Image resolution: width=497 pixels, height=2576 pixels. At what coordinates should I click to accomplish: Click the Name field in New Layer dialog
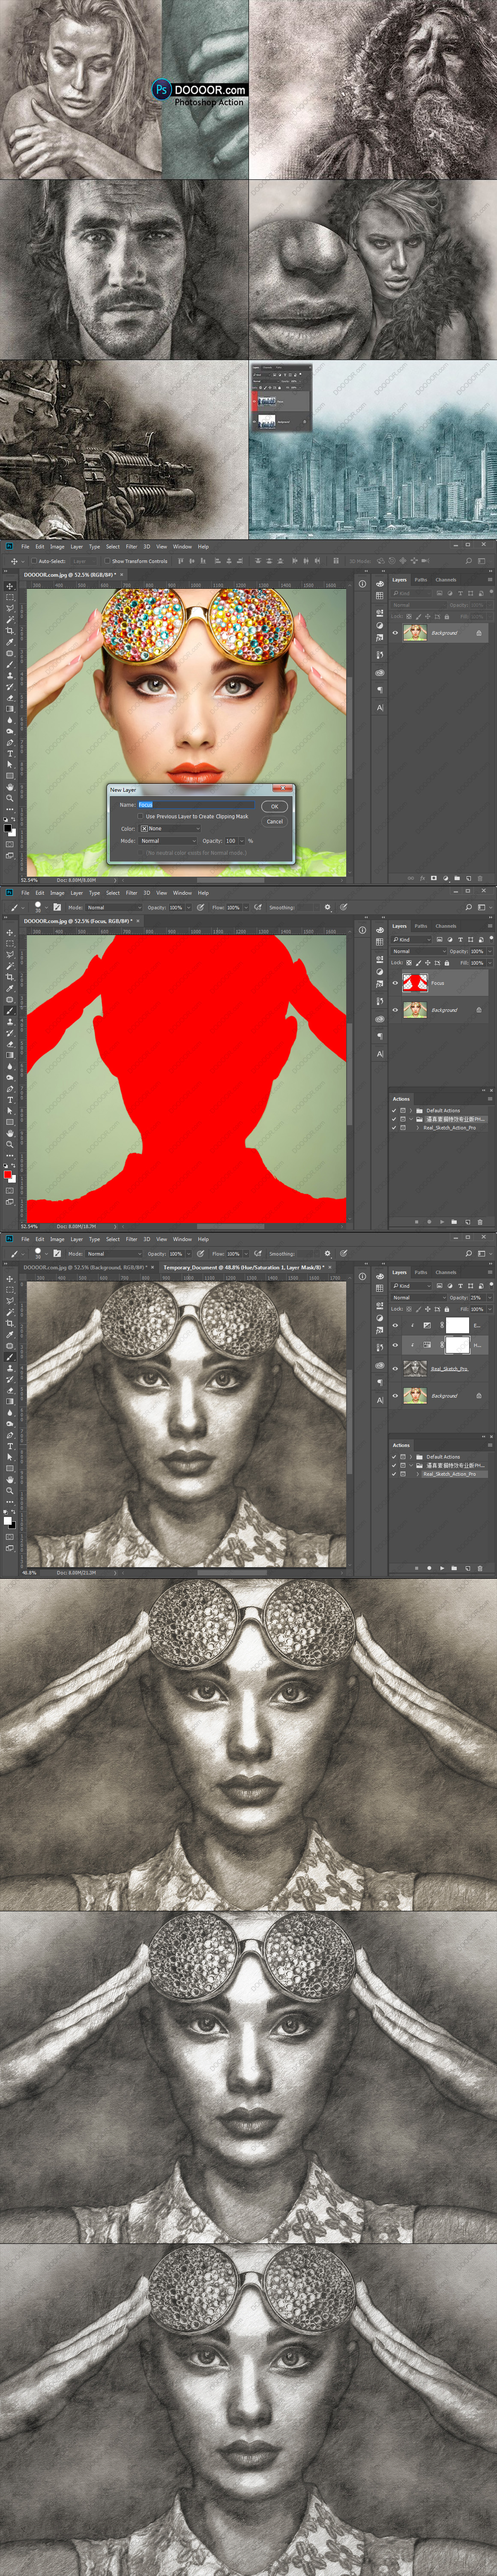pyautogui.click(x=196, y=804)
